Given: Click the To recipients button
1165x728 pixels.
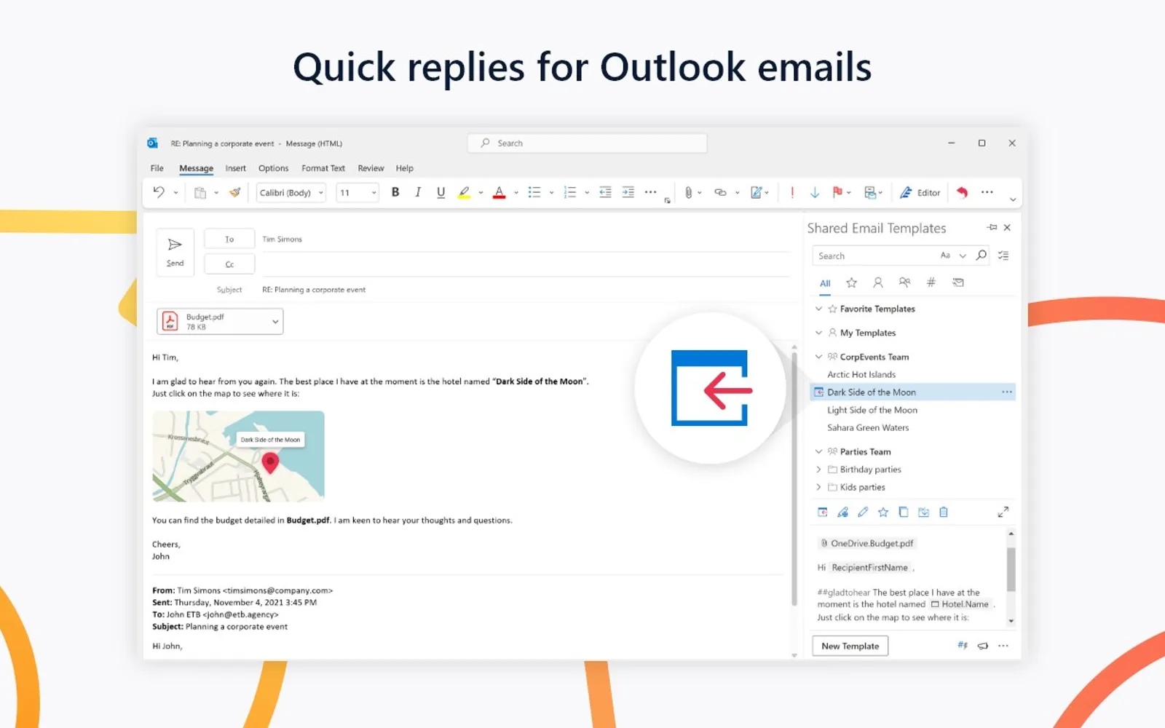Looking at the screenshot, I should [229, 239].
